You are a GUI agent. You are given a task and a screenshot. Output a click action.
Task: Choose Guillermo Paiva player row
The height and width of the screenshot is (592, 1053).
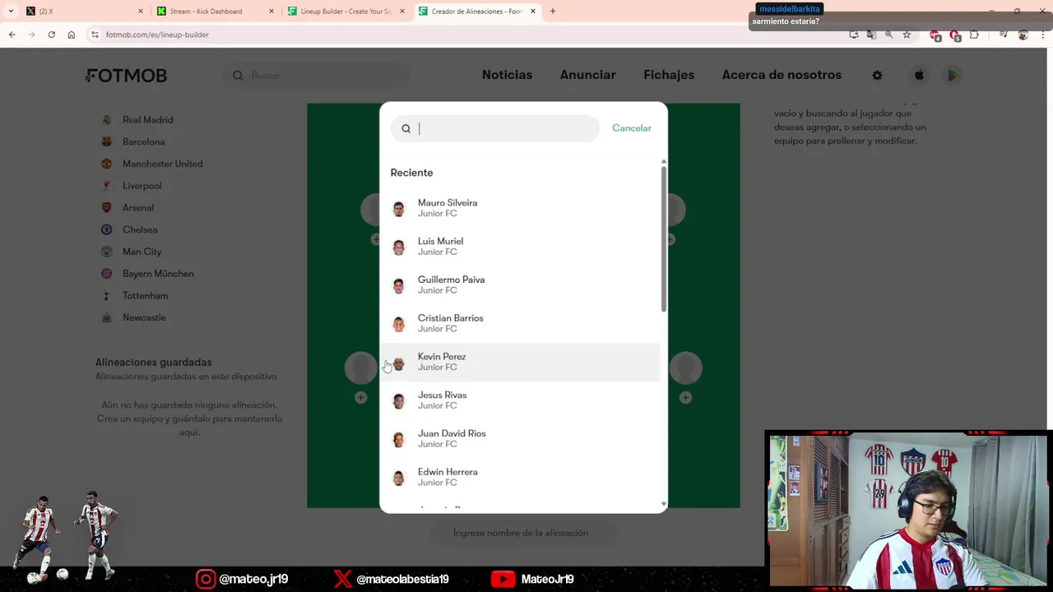pos(520,284)
